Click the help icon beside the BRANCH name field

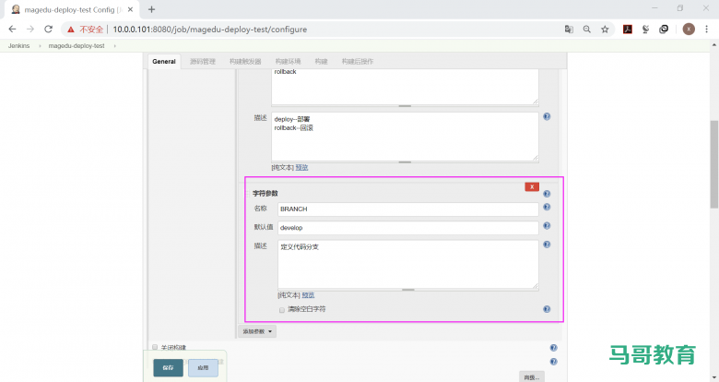547,209
